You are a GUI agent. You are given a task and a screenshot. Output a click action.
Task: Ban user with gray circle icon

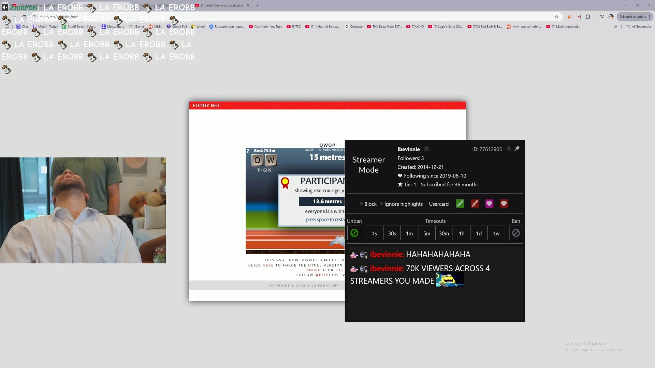[x=516, y=233]
